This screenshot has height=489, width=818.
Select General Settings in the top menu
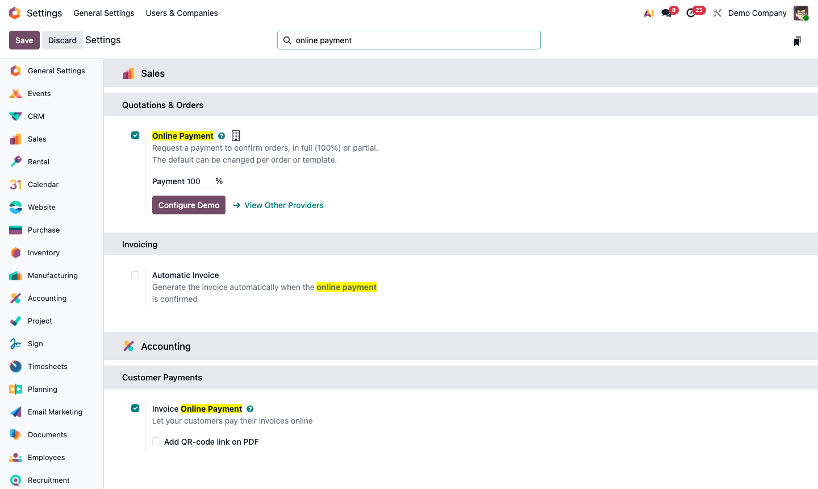pyautogui.click(x=104, y=13)
